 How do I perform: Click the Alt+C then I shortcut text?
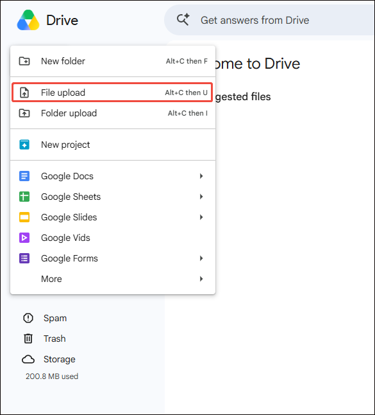(188, 113)
